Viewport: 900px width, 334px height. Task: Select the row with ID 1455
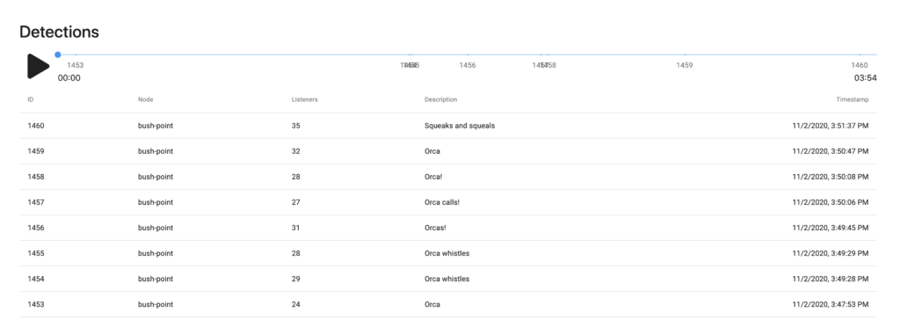(447, 254)
